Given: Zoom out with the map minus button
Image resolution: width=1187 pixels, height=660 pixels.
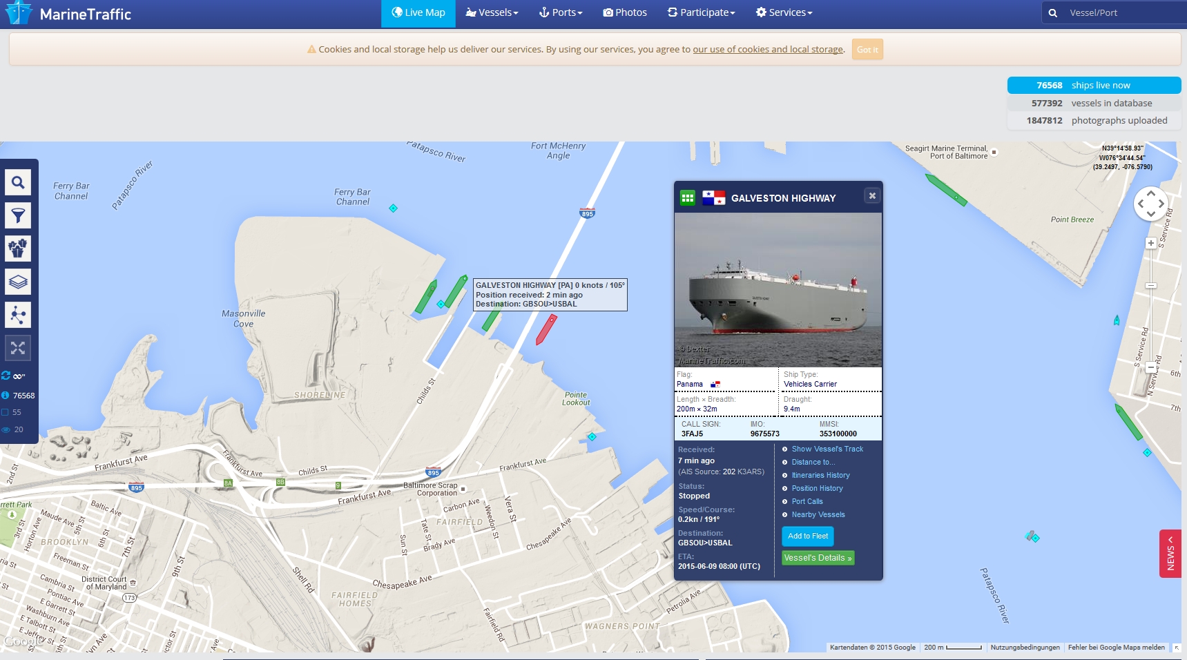Looking at the screenshot, I should (1150, 368).
